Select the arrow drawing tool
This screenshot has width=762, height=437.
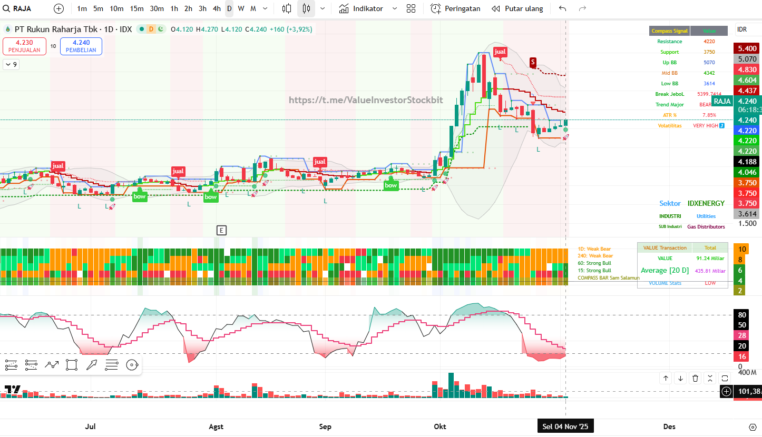coord(92,364)
